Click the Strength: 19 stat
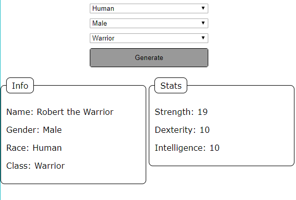Screen dimensions: 296x200 tap(181, 112)
